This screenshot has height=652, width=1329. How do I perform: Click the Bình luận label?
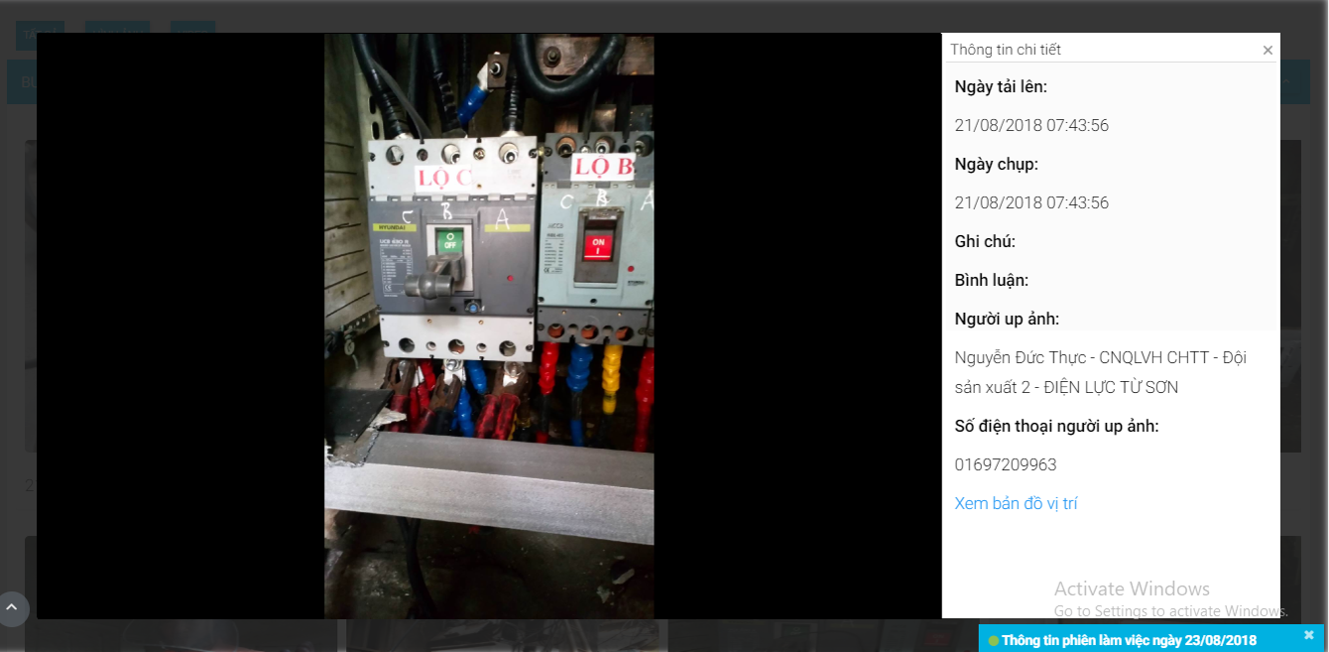point(991,280)
